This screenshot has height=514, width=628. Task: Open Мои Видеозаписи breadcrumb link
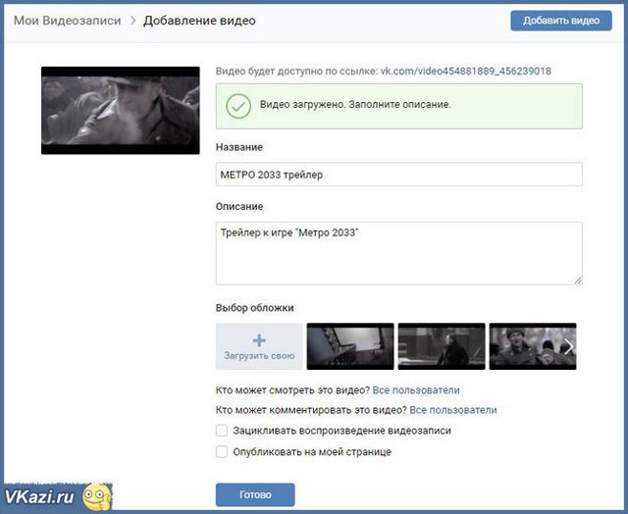click(x=68, y=21)
